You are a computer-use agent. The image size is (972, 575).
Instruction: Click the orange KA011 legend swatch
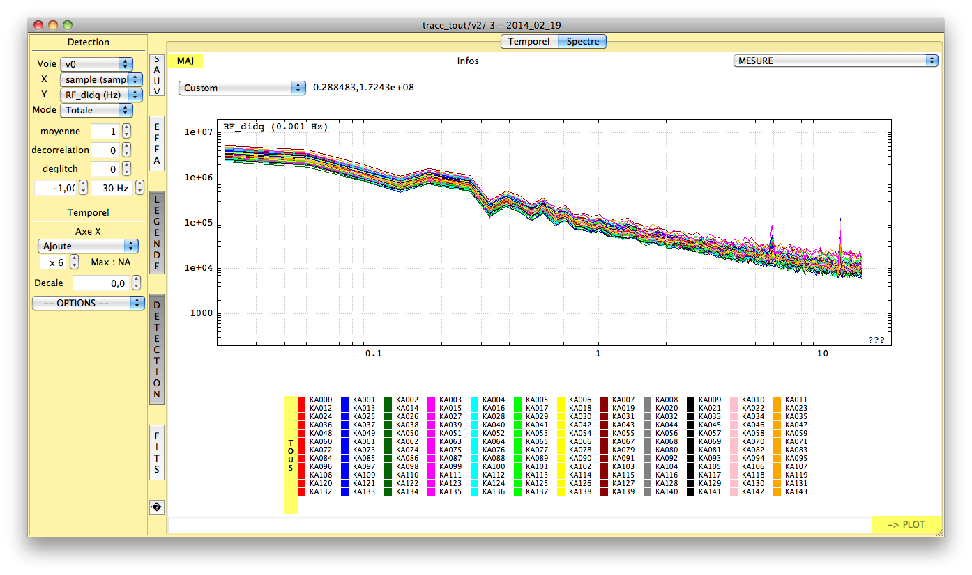[x=779, y=400]
